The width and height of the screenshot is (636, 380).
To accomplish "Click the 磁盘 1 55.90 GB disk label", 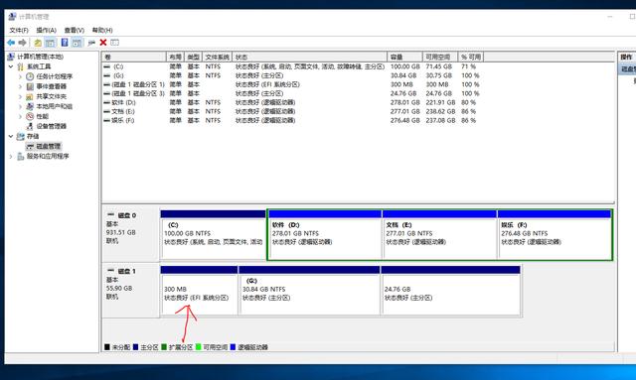I will point(130,290).
